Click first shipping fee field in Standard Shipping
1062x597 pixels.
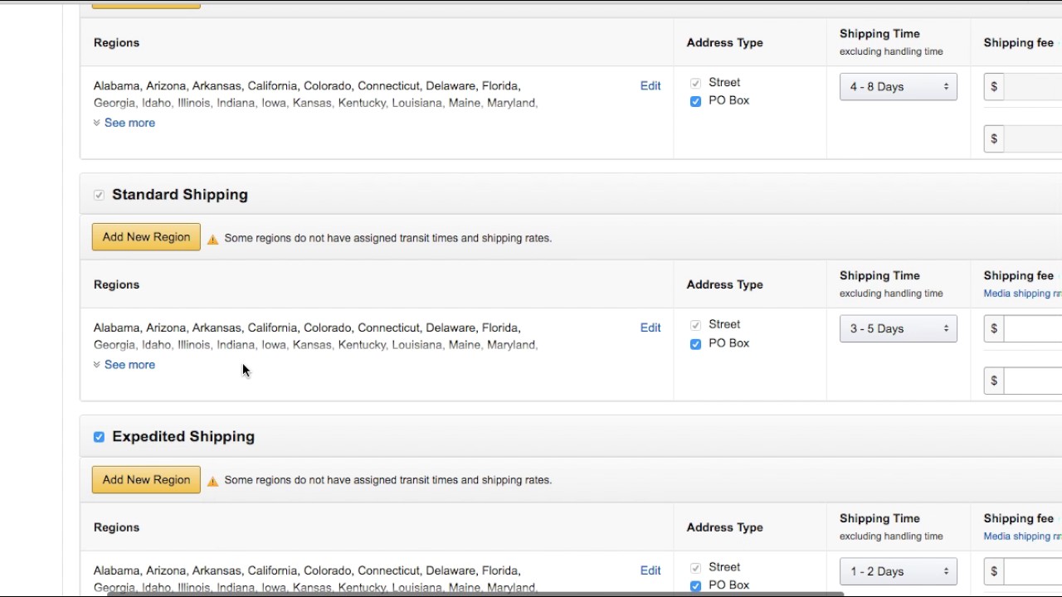(1033, 329)
